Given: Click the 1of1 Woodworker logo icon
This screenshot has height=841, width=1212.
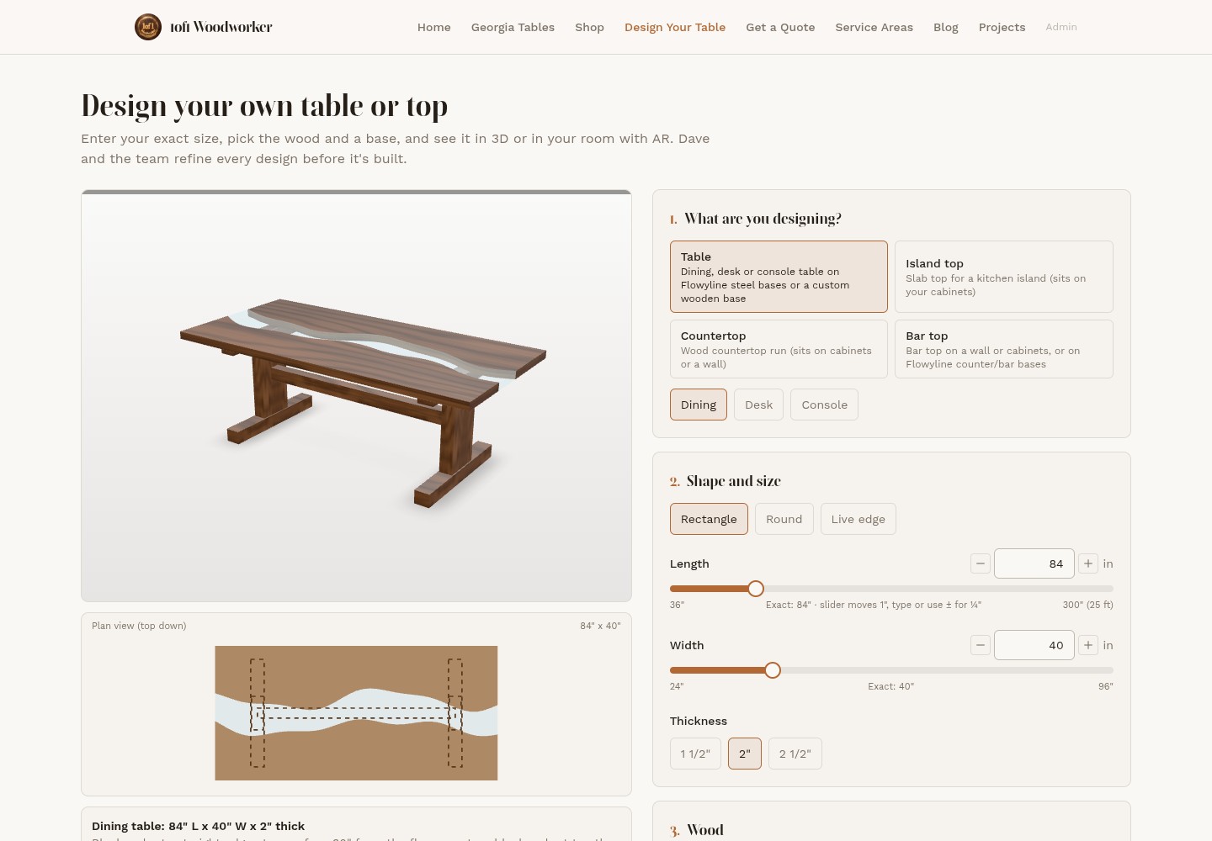Looking at the screenshot, I should [x=148, y=27].
